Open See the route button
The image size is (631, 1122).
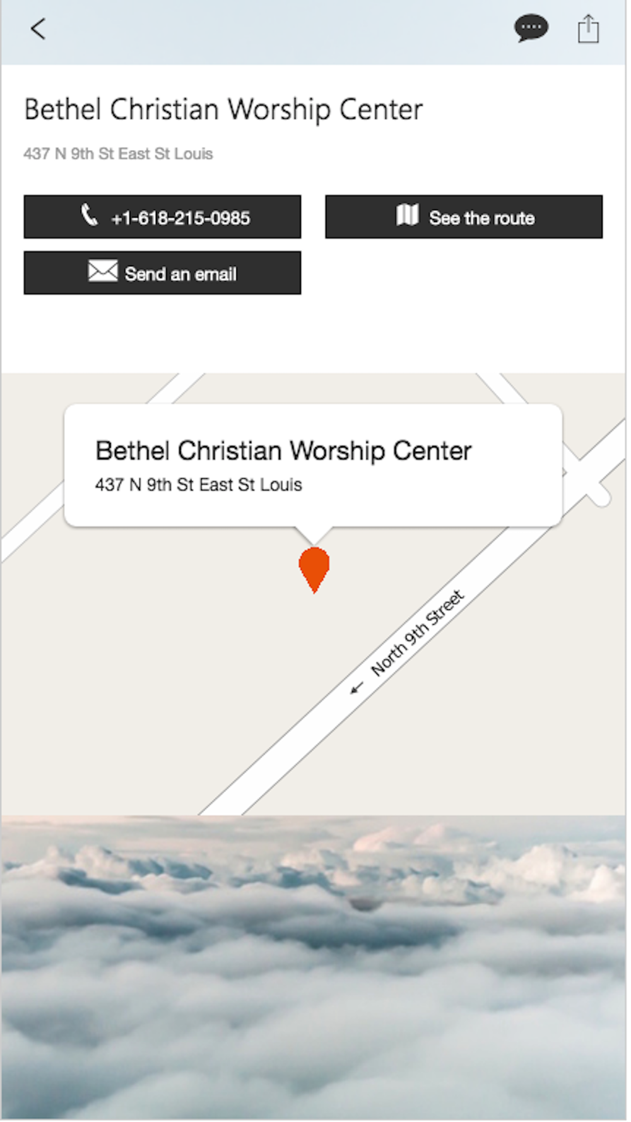coord(464,216)
